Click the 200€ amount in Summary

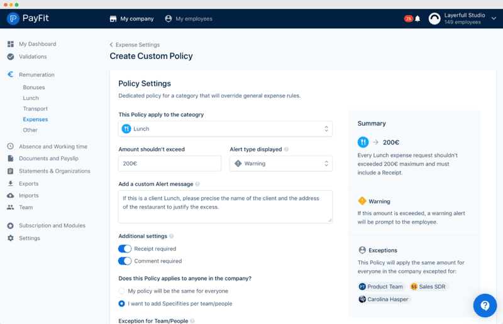click(391, 143)
